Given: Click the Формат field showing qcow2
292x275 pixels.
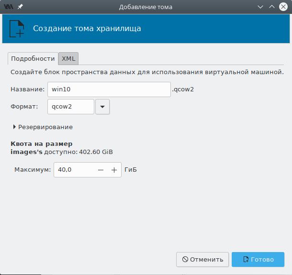Looking at the screenshot, I should click(71, 107).
